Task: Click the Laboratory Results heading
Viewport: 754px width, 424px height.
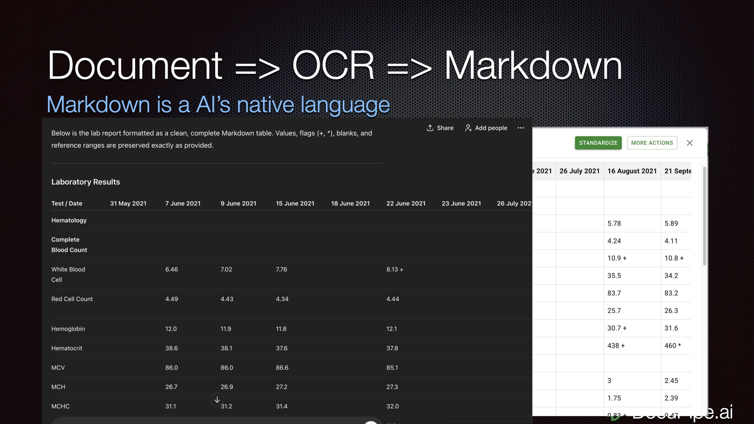Action: click(86, 182)
